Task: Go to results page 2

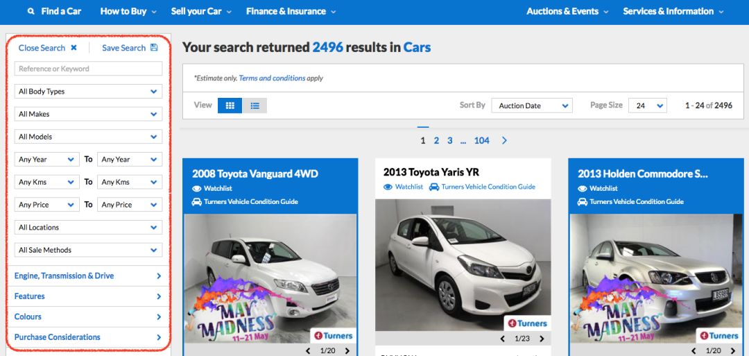Action: (436, 140)
